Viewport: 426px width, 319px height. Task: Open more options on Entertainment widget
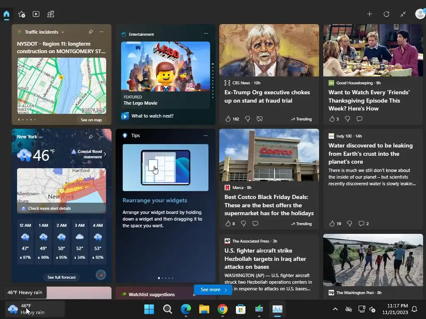206,33
